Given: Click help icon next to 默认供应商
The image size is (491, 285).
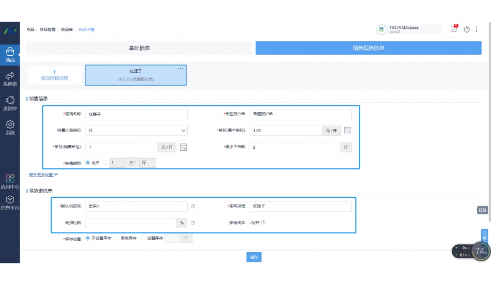Looking at the screenshot, I should (193, 207).
